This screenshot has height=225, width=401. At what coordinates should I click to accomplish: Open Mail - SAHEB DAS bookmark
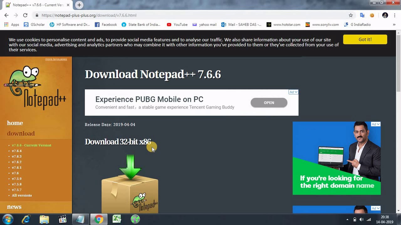[x=241, y=25]
